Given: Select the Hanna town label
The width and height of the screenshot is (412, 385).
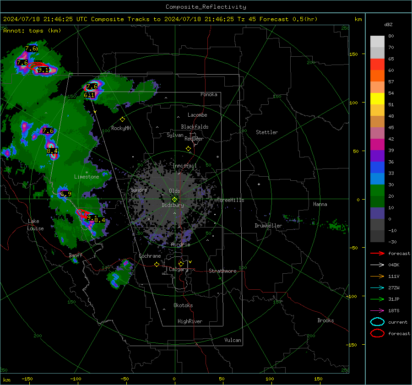Looking at the screenshot, I should pos(320,204).
